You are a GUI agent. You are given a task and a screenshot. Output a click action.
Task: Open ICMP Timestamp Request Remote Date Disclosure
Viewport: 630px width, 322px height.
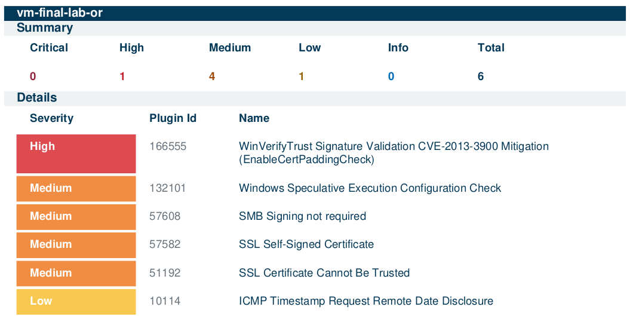pyautogui.click(x=366, y=301)
